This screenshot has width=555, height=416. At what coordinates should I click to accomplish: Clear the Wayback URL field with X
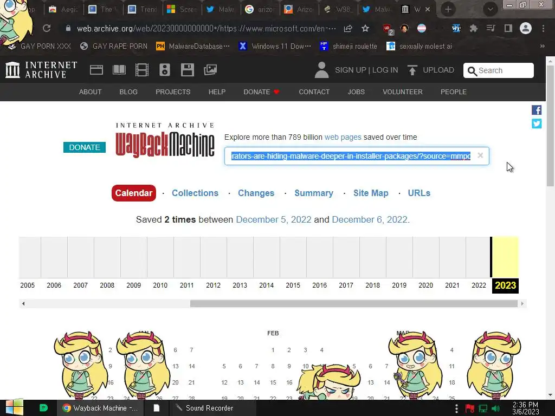click(480, 155)
